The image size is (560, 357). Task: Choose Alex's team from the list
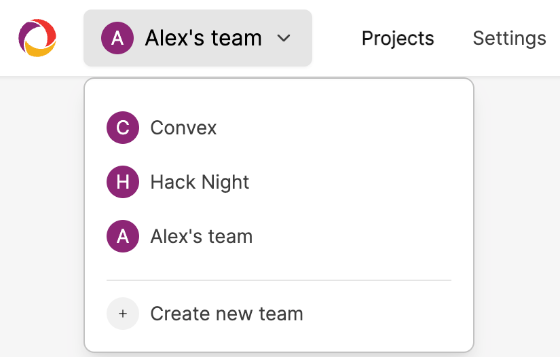202,236
